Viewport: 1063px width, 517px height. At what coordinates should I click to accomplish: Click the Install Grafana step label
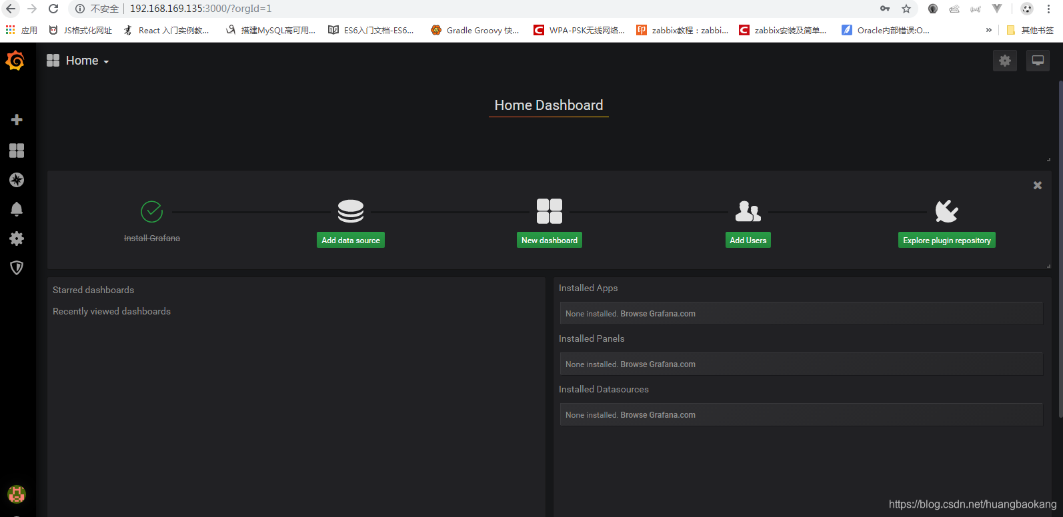click(x=152, y=239)
